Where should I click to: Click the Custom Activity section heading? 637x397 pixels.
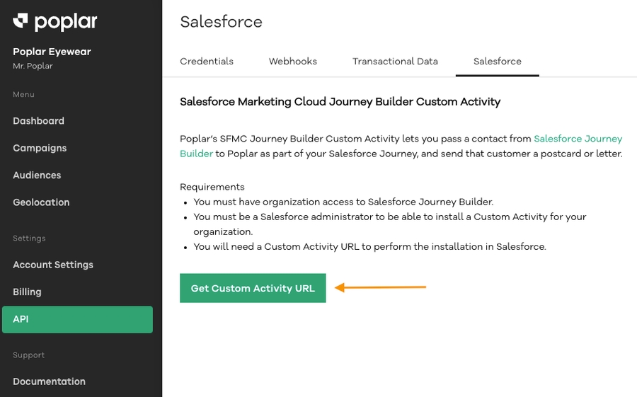coord(340,102)
